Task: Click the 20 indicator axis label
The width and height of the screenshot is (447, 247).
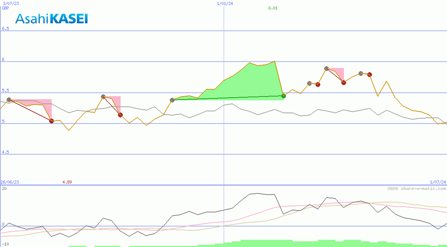Action: coord(4,188)
